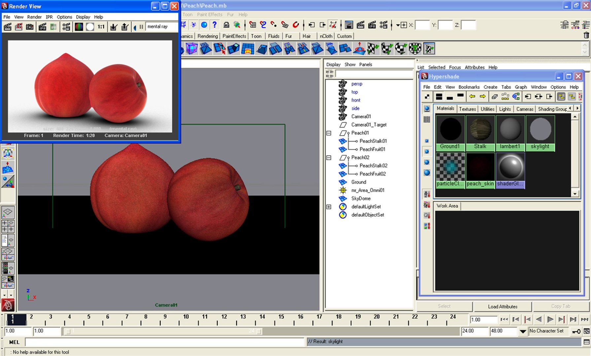Click the yellow right arrow in Hypershade
The height and width of the screenshot is (356, 591).
coord(483,96)
